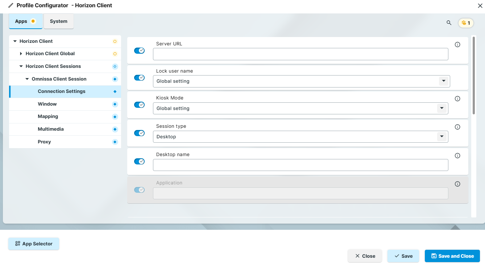This screenshot has width=485, height=265.
Task: Disable the Desktop name toggle
Action: click(139, 161)
